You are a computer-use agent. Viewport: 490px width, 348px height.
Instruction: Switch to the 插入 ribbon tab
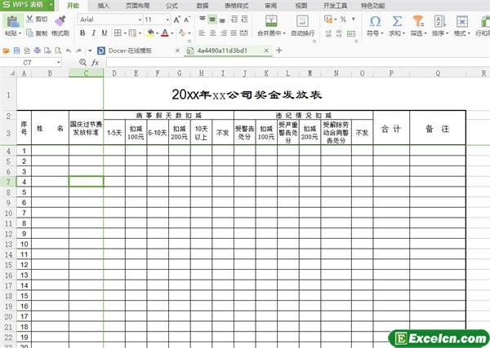click(x=104, y=6)
